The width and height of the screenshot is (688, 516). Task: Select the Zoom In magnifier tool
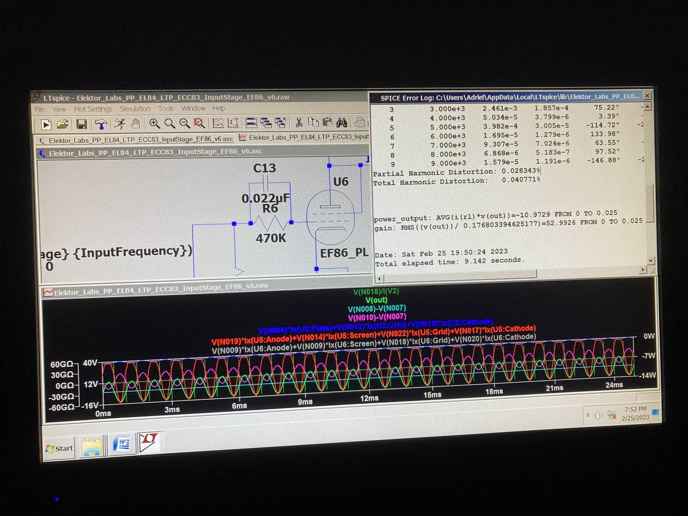(155, 124)
